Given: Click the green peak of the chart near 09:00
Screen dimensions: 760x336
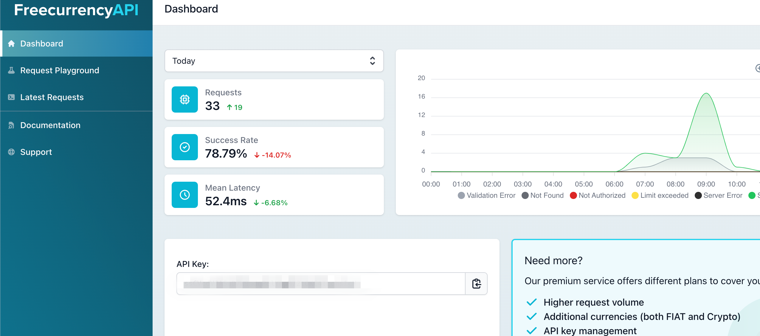Looking at the screenshot, I should [x=706, y=94].
